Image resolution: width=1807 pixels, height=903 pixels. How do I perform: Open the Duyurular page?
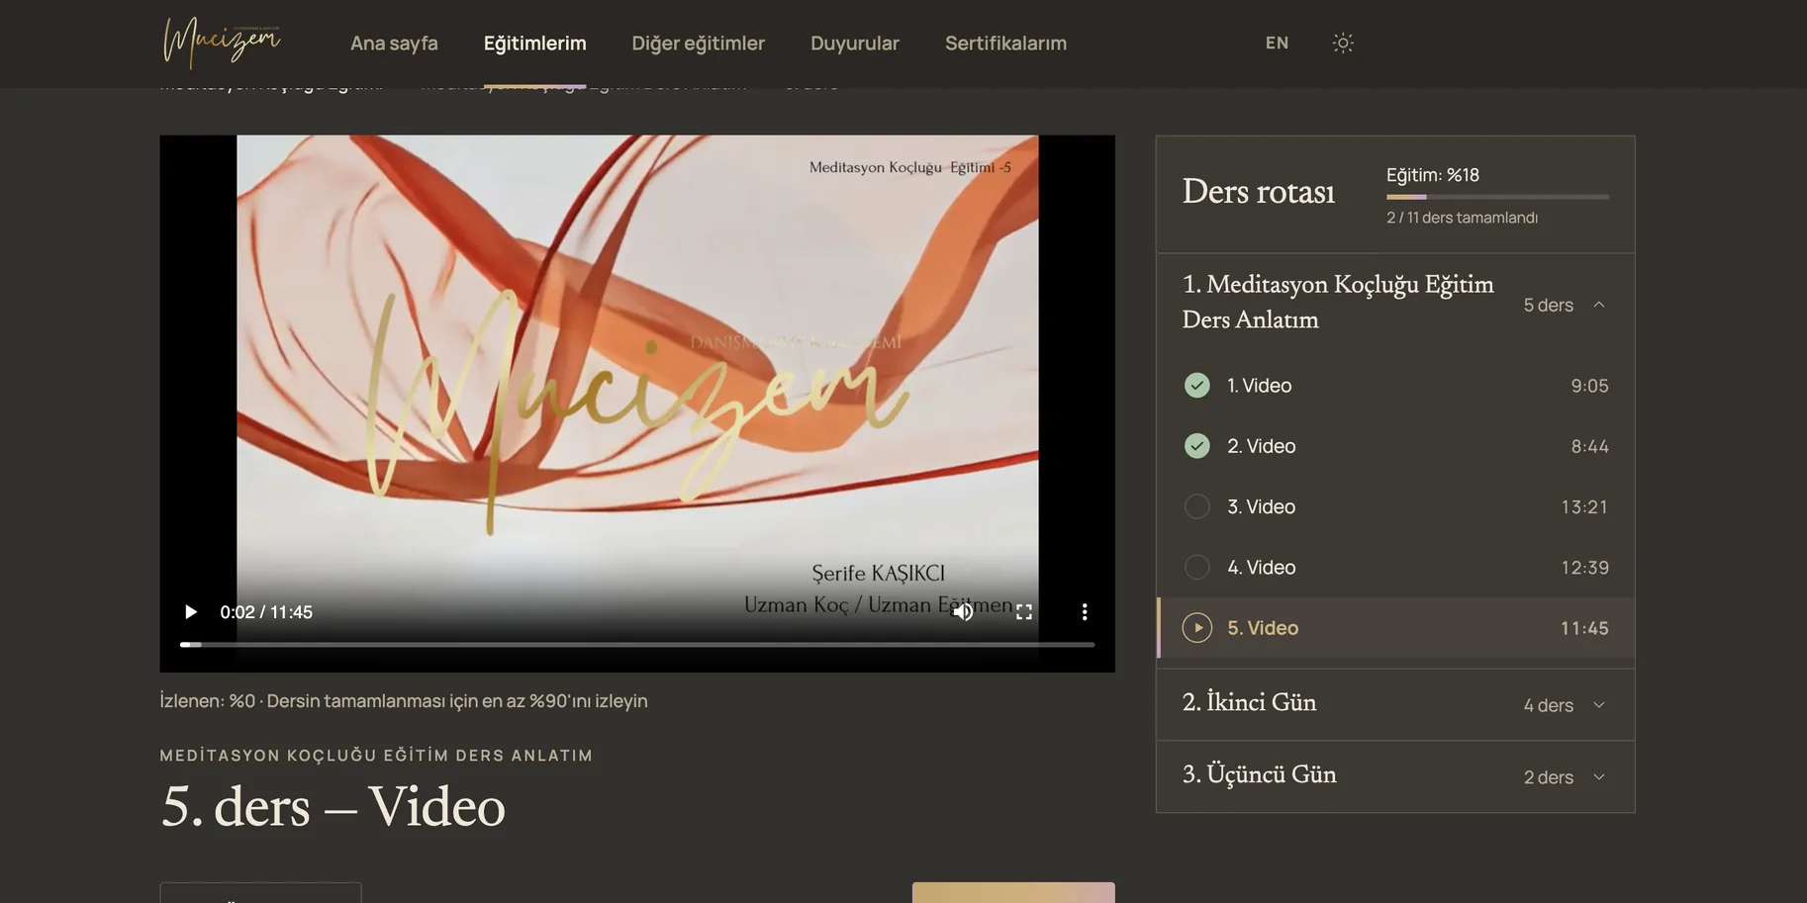click(x=855, y=44)
